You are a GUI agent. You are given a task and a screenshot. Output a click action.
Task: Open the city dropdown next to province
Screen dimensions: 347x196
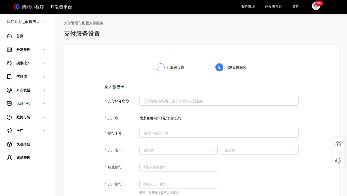(259, 150)
